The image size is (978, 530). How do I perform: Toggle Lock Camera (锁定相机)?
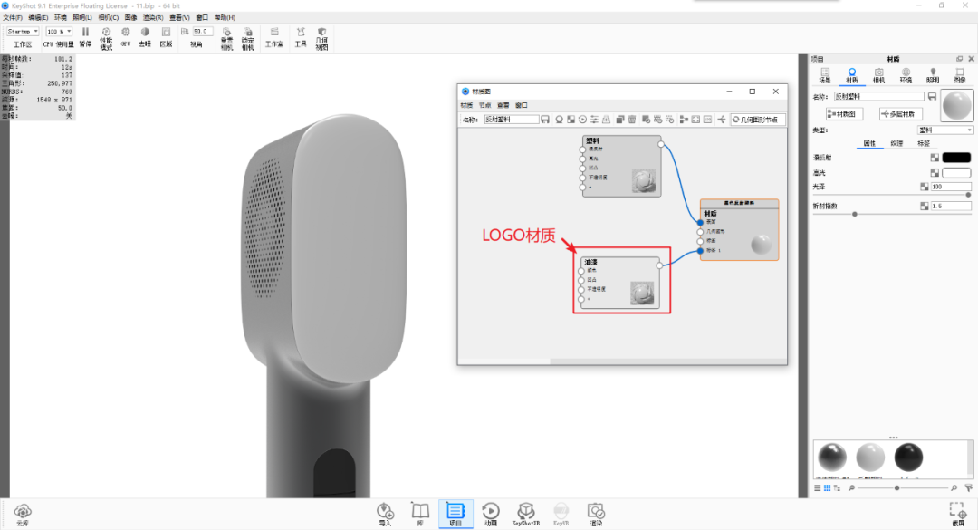point(247,38)
